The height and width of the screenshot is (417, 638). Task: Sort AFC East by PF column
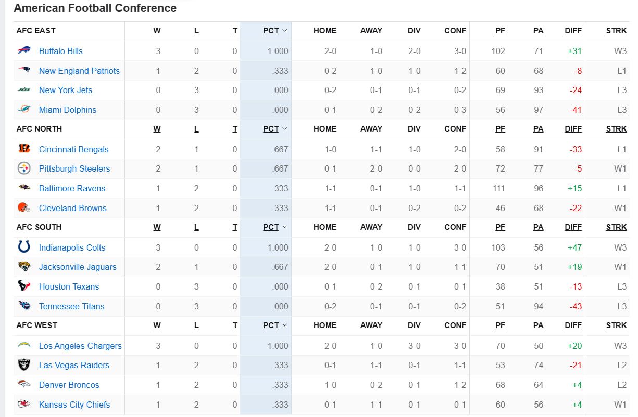pos(500,31)
